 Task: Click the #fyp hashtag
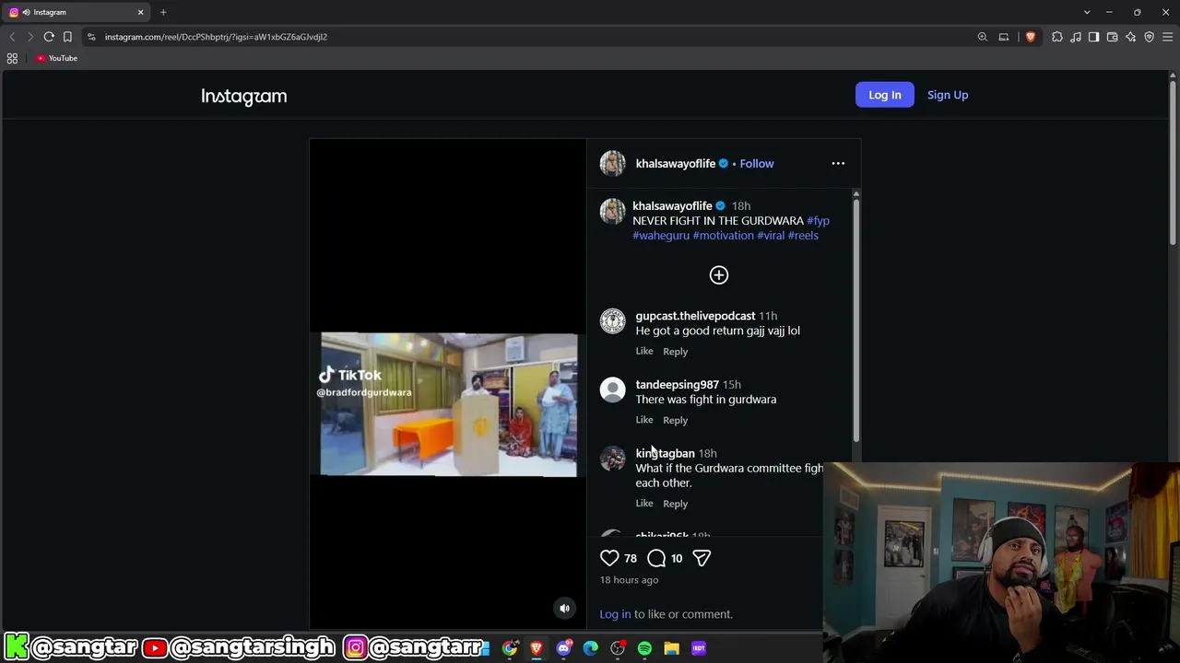coord(818,221)
